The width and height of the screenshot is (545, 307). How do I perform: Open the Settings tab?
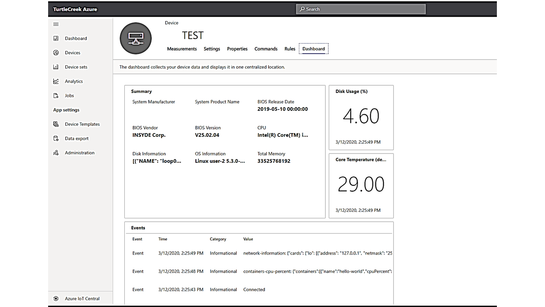(212, 49)
